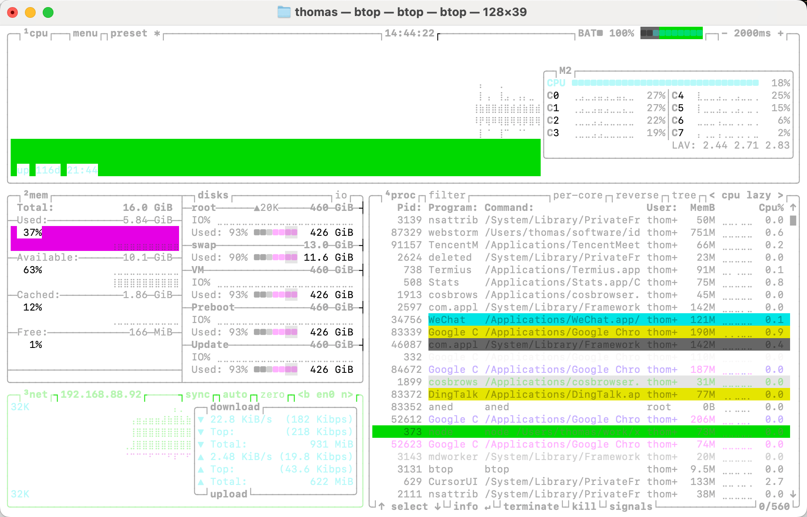
Task: Toggle process tree view
Action: (x=684, y=195)
